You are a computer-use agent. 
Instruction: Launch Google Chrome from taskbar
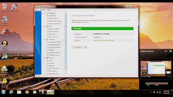coord(27,92)
